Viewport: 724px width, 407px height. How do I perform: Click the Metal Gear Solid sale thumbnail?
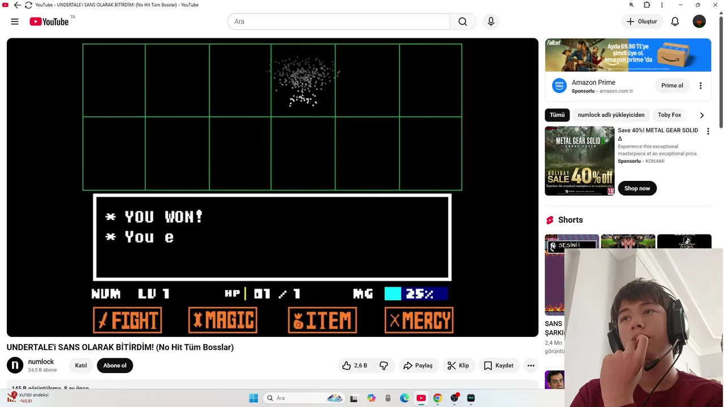coord(580,161)
